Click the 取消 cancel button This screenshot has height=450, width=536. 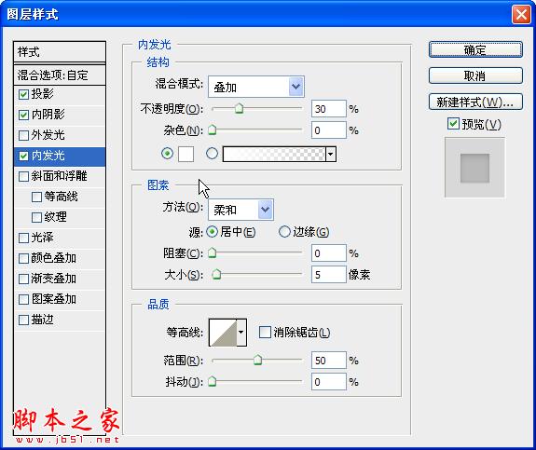click(475, 75)
